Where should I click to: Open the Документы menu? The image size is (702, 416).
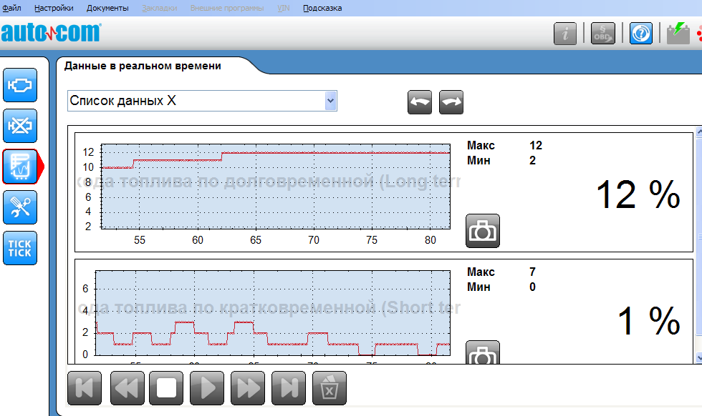(x=107, y=8)
